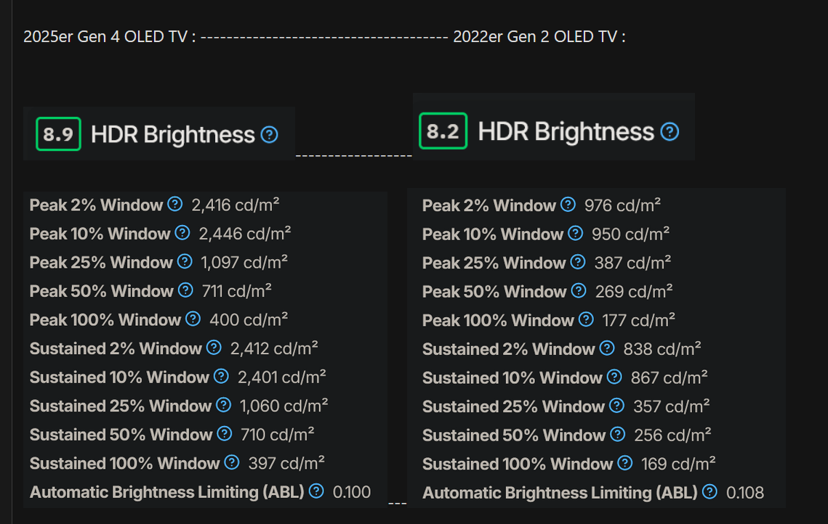Open help for left Peak 25% Window
Image resolution: width=828 pixels, height=524 pixels.
pyautogui.click(x=185, y=261)
